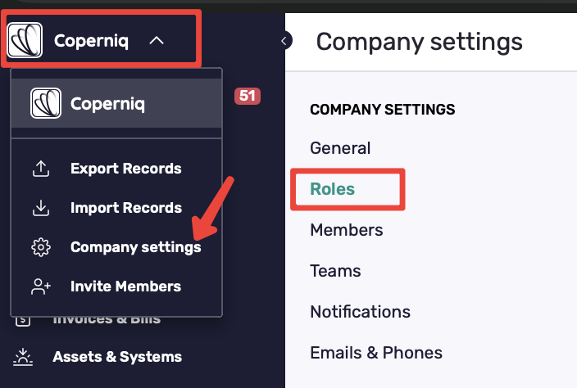Click the Coperniq workspace logo in the dropdown
This screenshot has width=577, height=388.
46,103
